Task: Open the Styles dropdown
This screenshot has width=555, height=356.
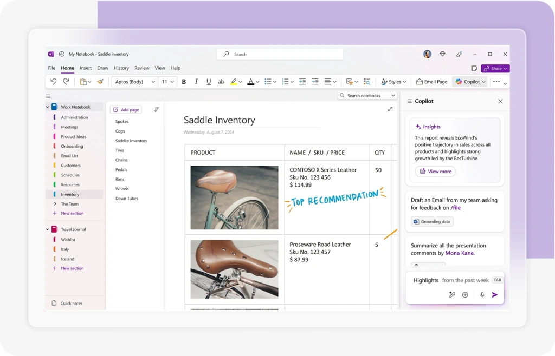Action: (393, 82)
